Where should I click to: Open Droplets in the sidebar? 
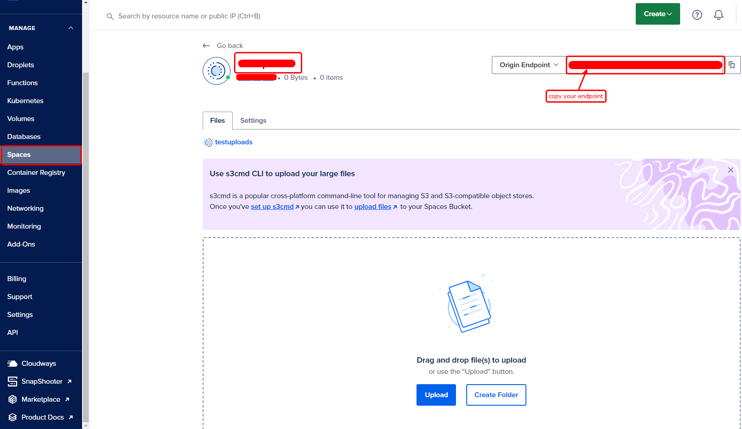[21, 65]
